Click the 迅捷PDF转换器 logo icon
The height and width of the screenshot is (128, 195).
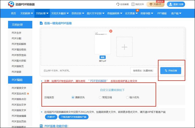click(11, 4)
